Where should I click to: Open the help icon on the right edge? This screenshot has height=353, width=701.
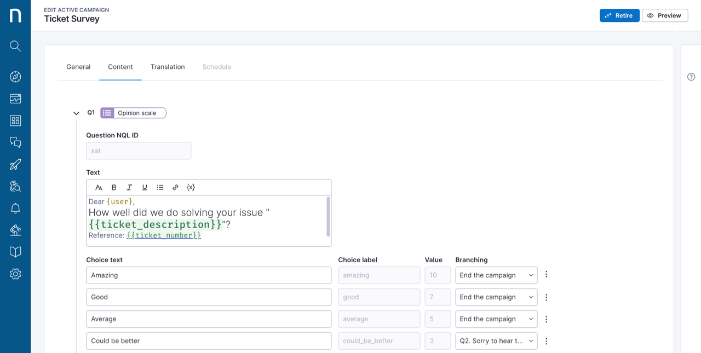click(691, 77)
